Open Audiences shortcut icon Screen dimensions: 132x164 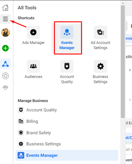[x=33, y=66]
